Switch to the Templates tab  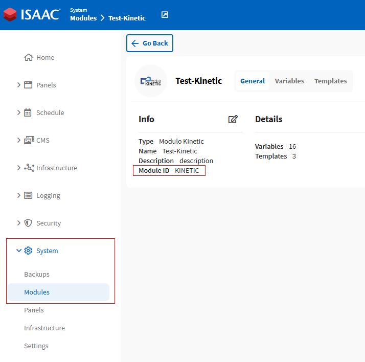[331, 81]
